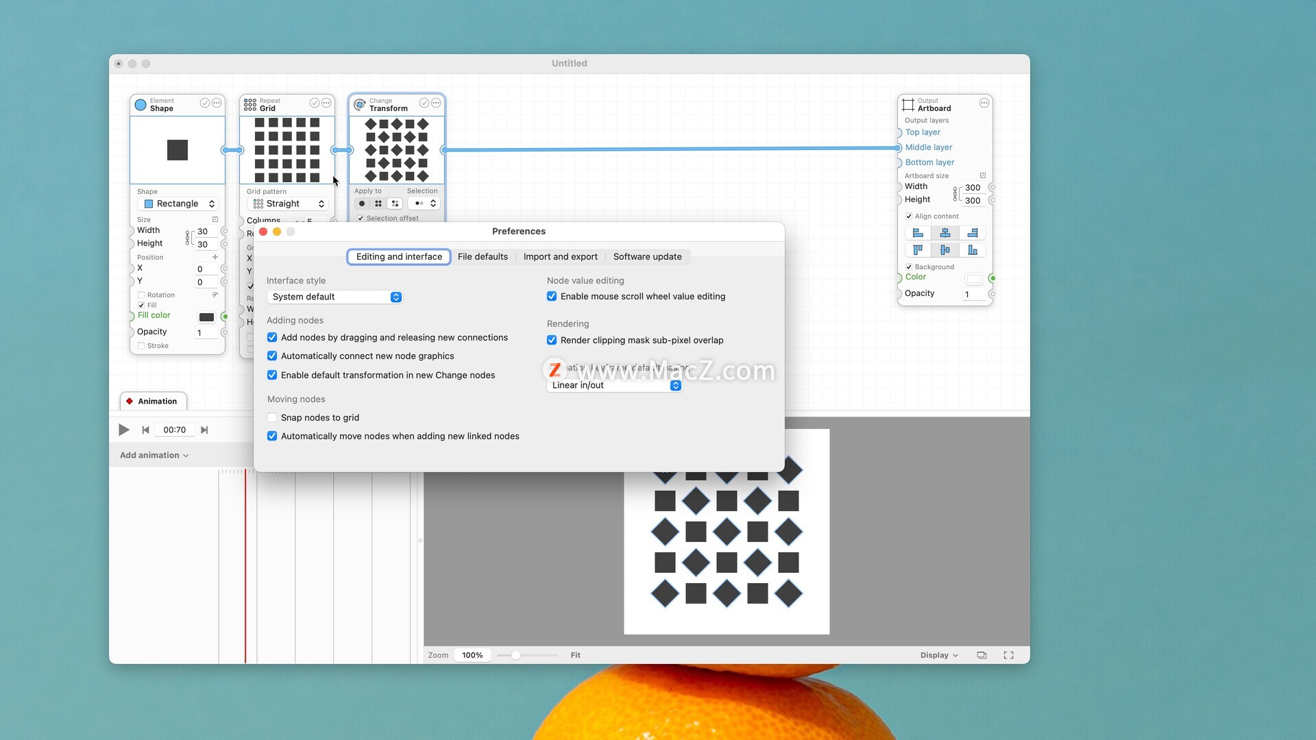Open the Rectangle shape dropdown
Image resolution: width=1316 pixels, height=740 pixels.
click(x=178, y=203)
